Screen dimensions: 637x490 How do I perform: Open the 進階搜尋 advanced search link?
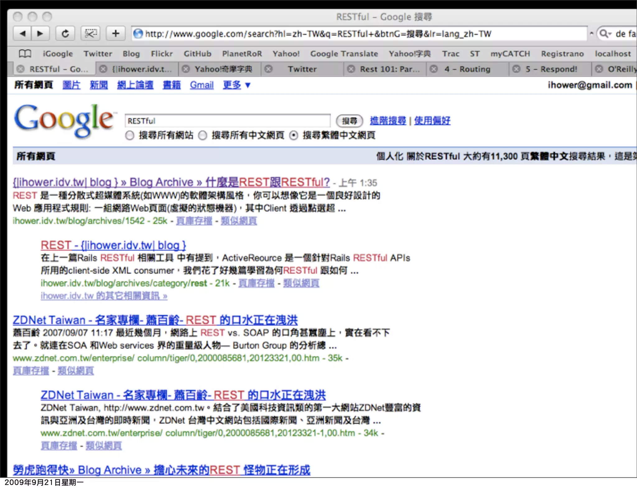point(388,121)
